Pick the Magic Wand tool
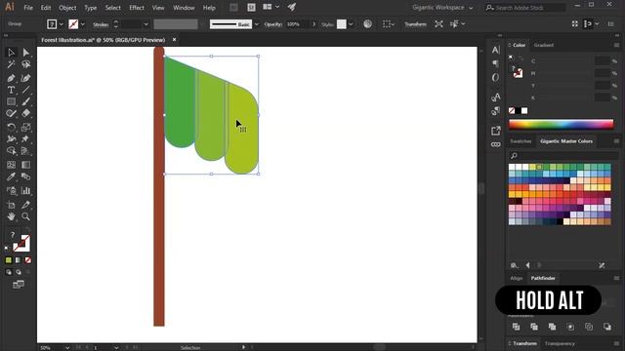The width and height of the screenshot is (625, 351). click(x=11, y=64)
